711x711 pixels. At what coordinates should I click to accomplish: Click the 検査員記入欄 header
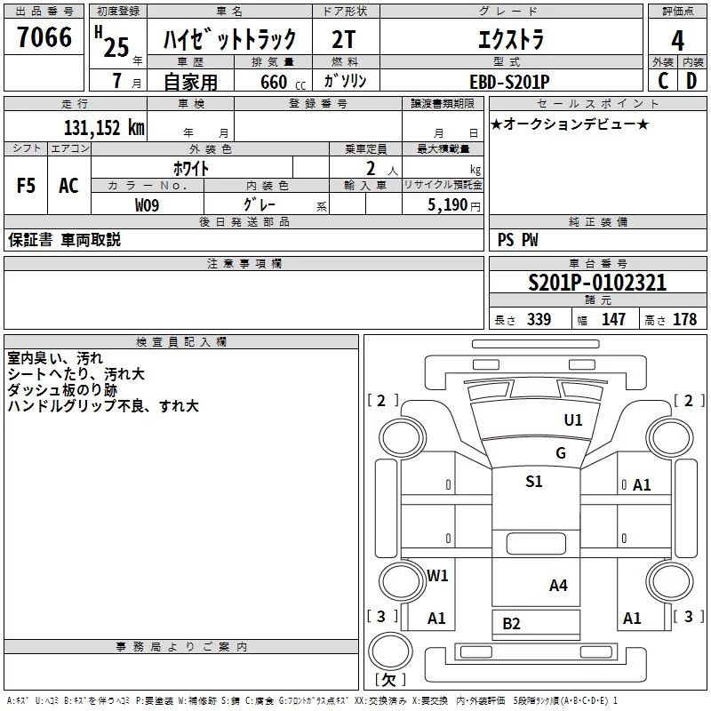click(181, 342)
